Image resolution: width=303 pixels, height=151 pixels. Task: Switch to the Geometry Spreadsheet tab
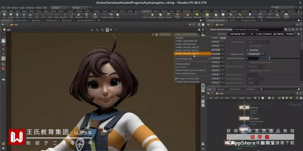[x=85, y=20]
